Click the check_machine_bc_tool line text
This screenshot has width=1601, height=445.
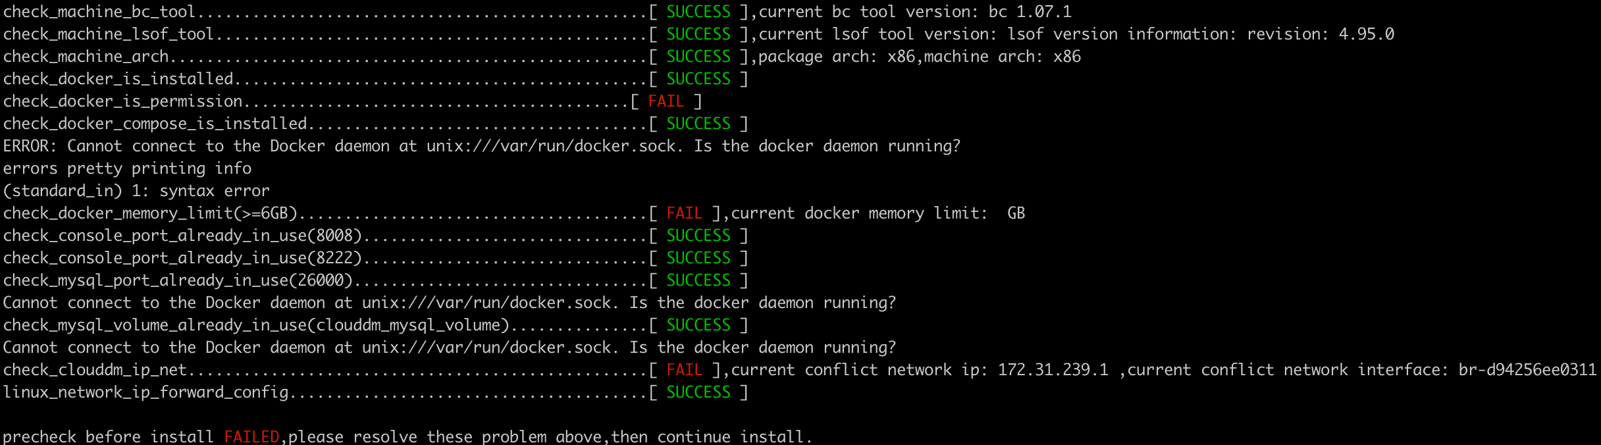tap(99, 12)
